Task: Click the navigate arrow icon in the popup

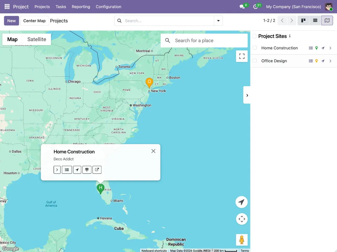Action: pos(77,170)
